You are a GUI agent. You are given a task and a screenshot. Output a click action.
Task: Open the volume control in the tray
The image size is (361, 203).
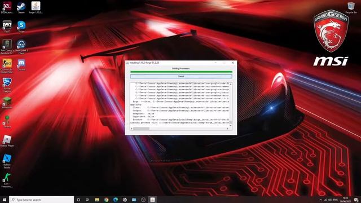pos(330,200)
